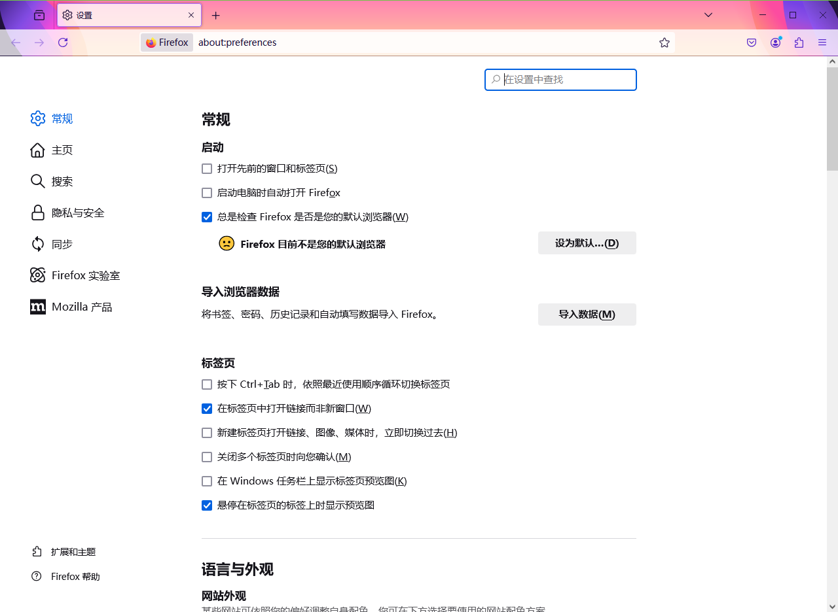The width and height of the screenshot is (838, 612).
Task: Click inside the 在设置中查找 search field
Action: [560, 80]
